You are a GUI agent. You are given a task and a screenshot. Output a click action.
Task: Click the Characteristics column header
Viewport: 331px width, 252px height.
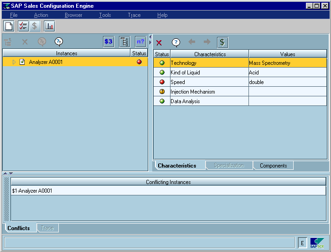210,54
